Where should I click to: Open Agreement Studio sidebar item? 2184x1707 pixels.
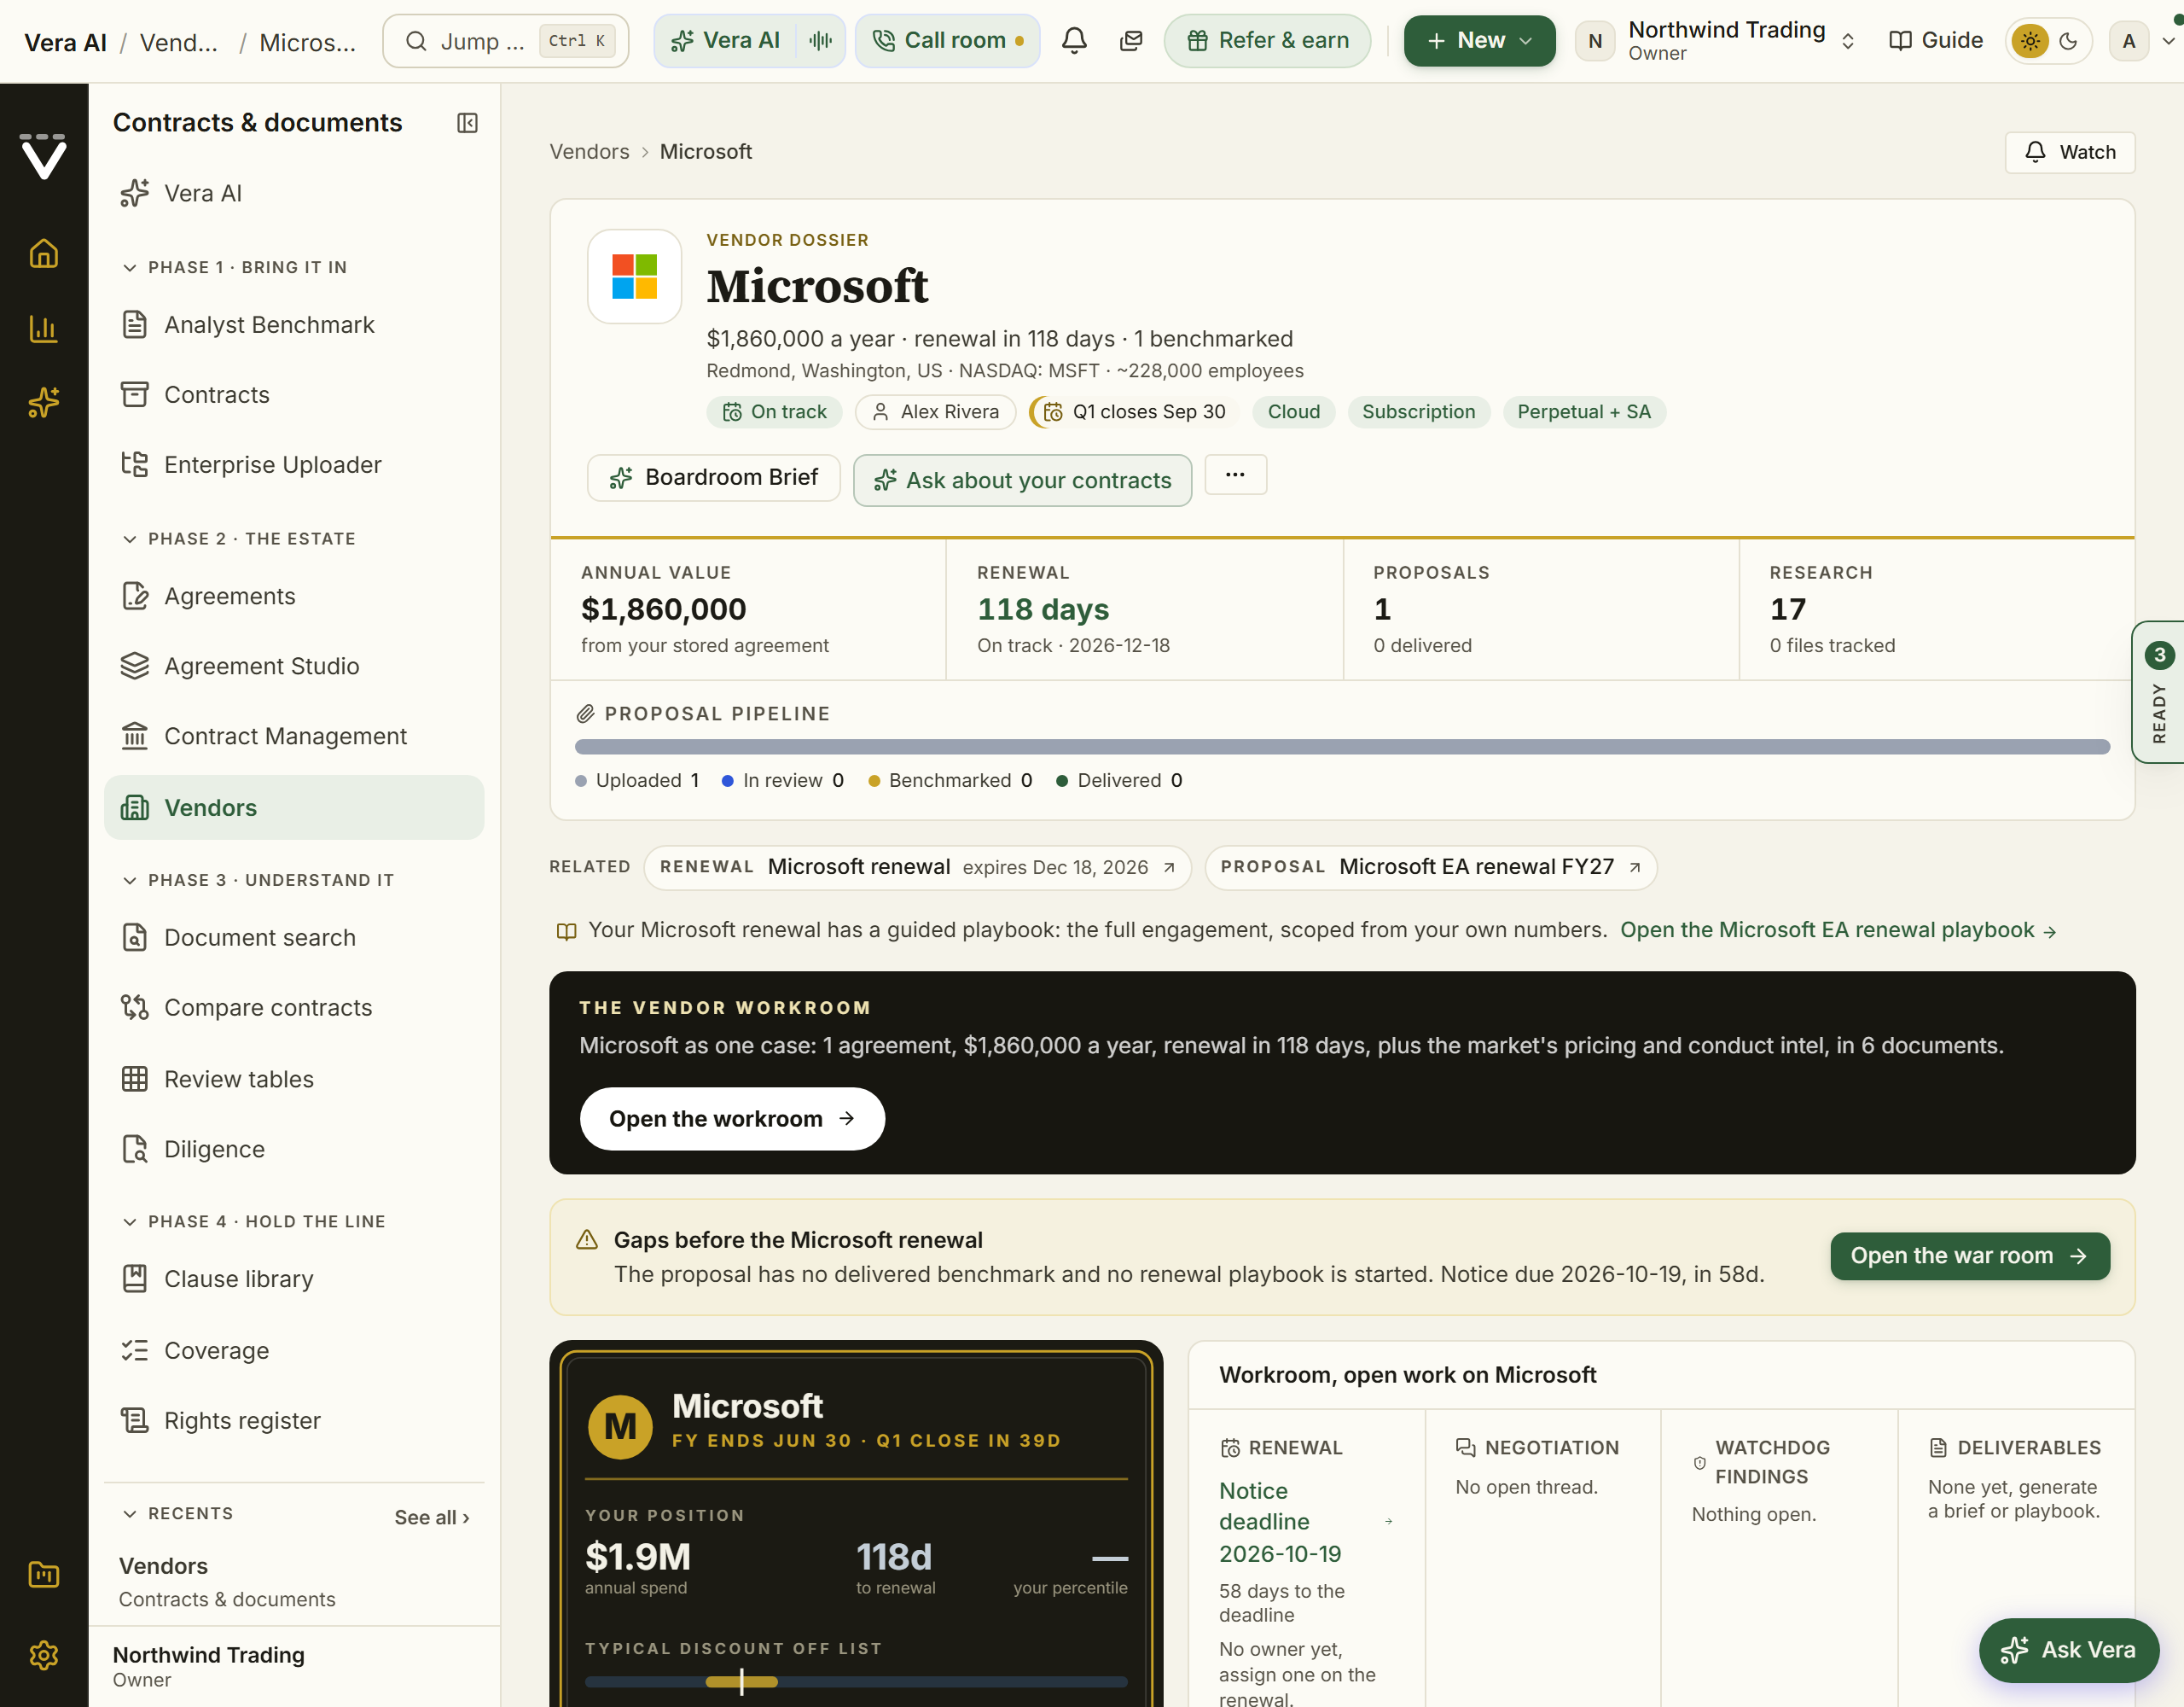(x=294, y=666)
